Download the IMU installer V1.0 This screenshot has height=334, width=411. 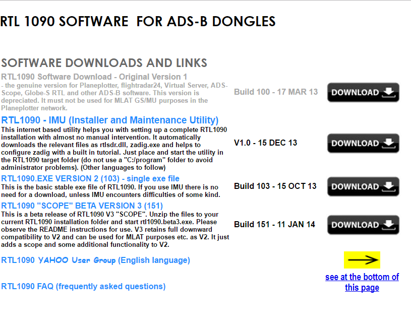(x=363, y=143)
